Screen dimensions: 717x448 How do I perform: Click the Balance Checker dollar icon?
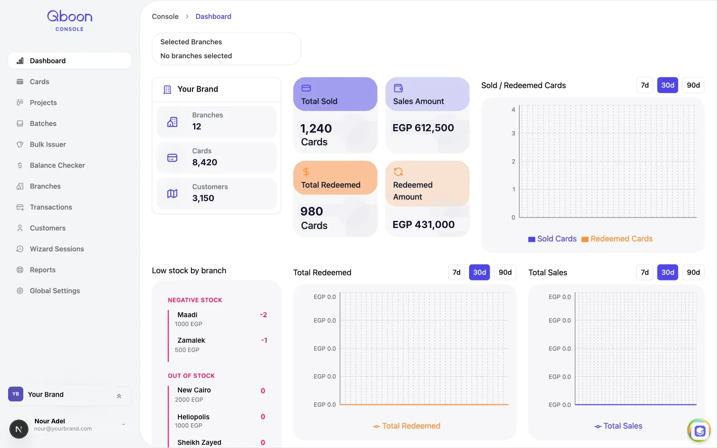[20, 165]
